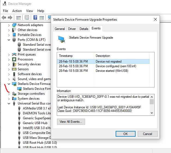
Task: Click the Back arrow toolbar icon
Action: (4, 17)
